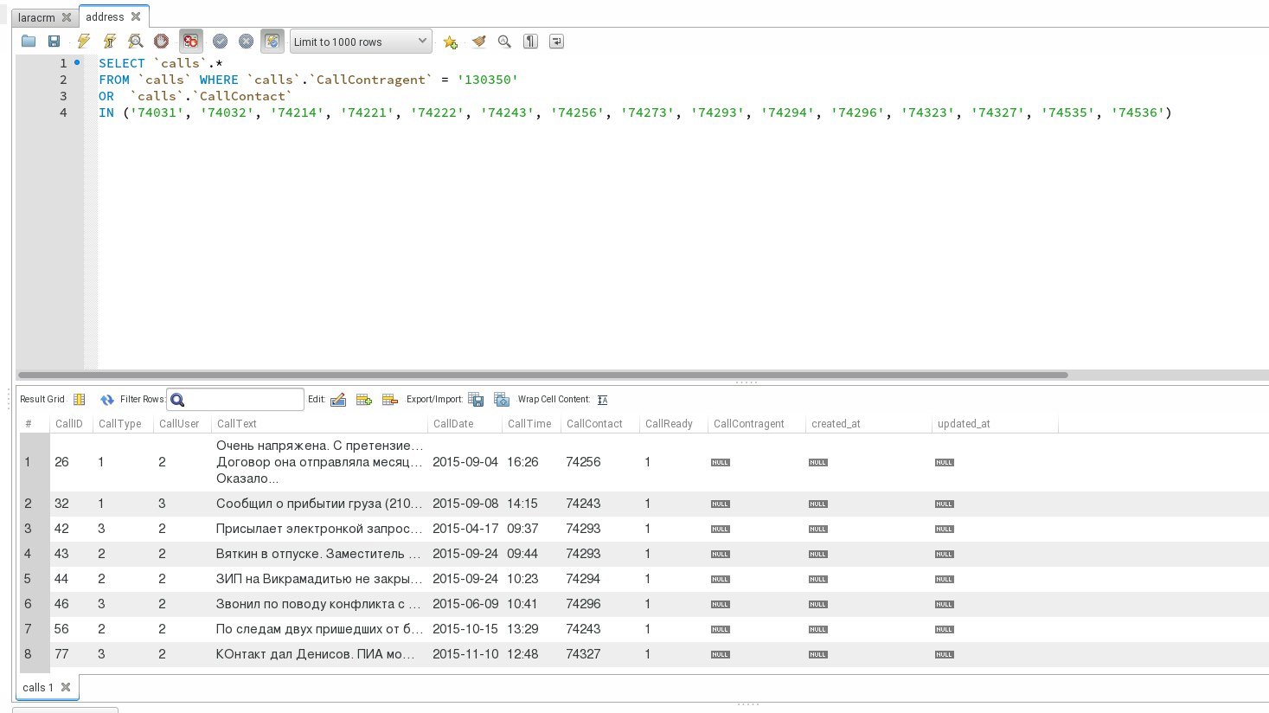Sort by the CallID column header
Viewport: 1269px width, 713px height.
pyautogui.click(x=69, y=424)
